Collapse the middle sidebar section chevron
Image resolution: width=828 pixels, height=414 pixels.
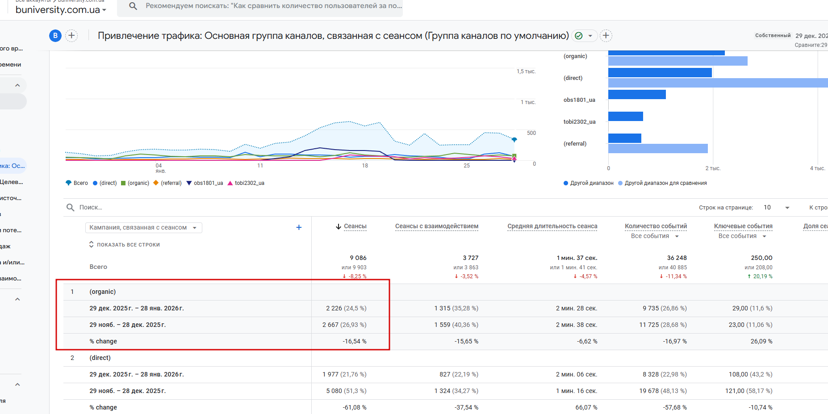pyautogui.click(x=17, y=299)
